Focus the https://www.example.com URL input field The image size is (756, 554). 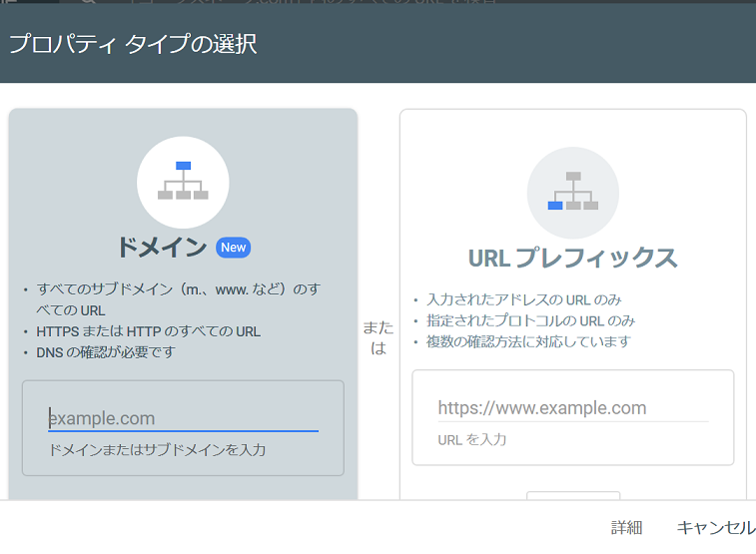click(x=573, y=408)
